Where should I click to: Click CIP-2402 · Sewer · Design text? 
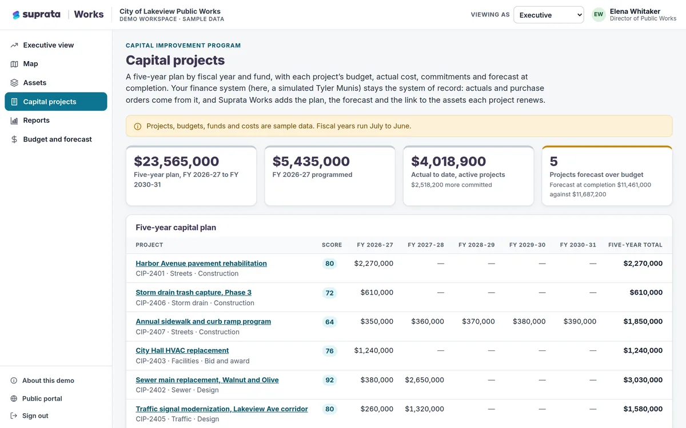tap(177, 390)
